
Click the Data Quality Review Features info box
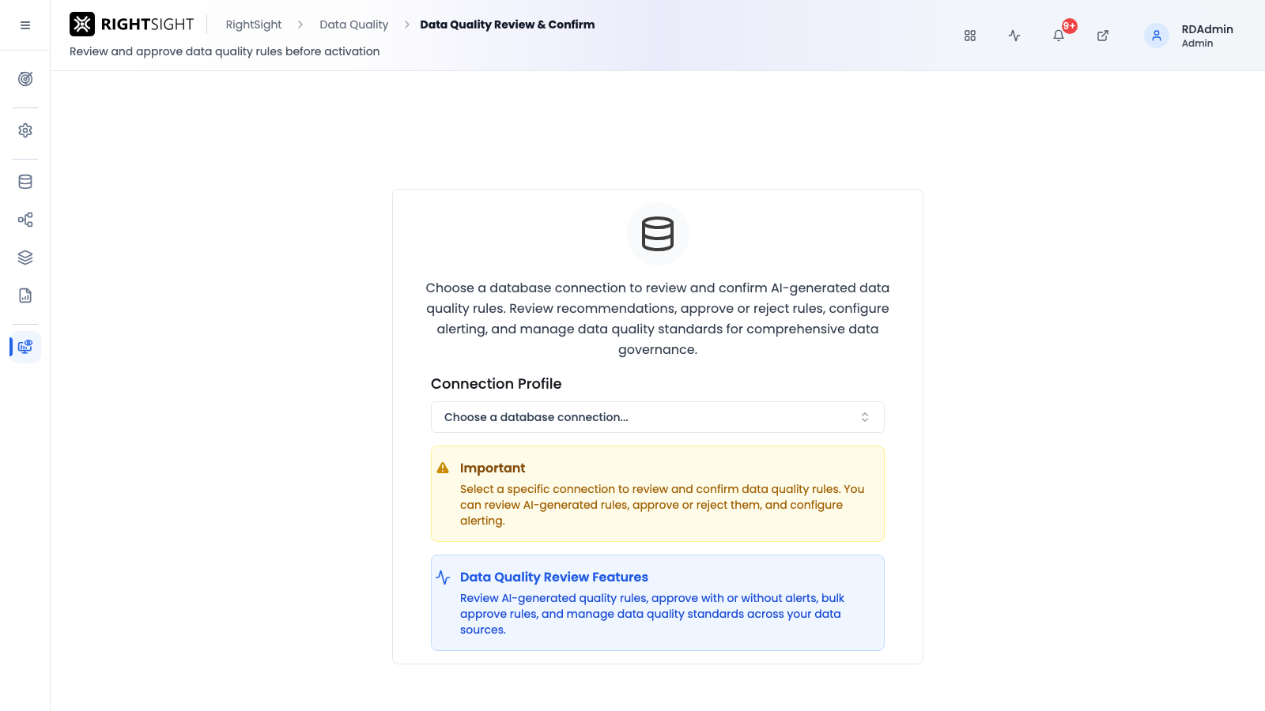658,603
